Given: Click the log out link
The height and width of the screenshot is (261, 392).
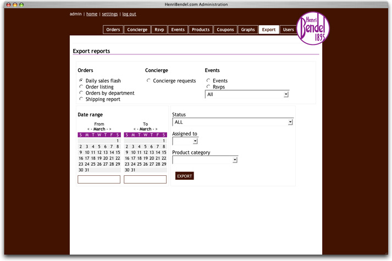Looking at the screenshot, I should point(129,14).
